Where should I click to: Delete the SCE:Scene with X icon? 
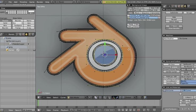[x=100, y=2]
